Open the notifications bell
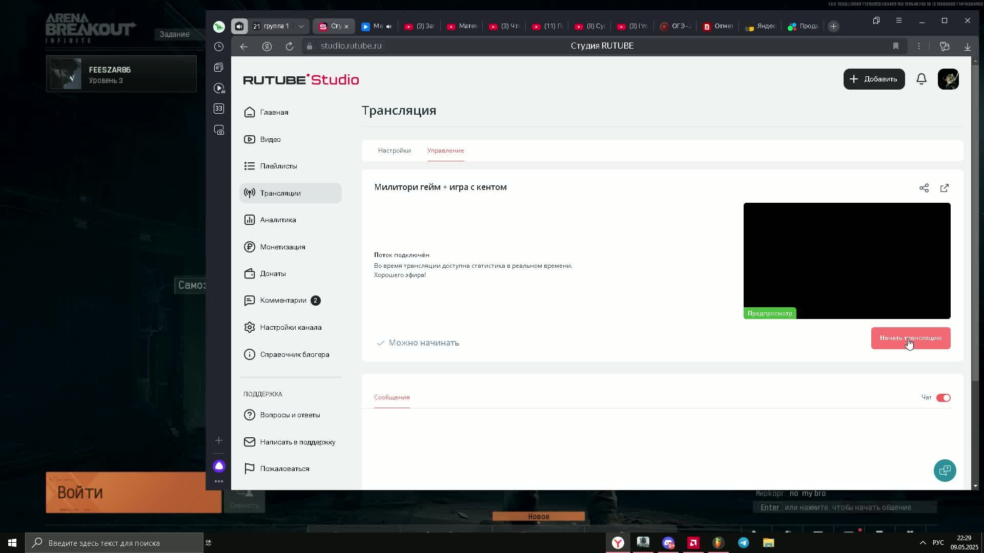984x553 pixels. [921, 79]
